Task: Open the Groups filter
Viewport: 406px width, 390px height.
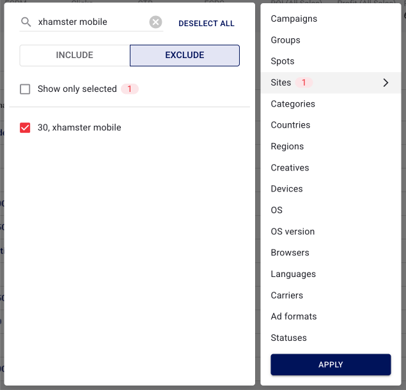Action: point(286,40)
